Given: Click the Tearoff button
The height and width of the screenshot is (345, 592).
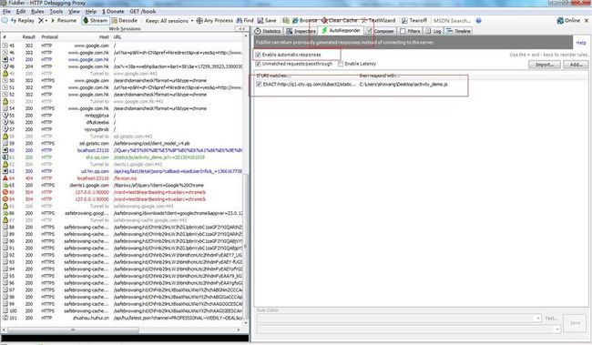Looking at the screenshot, I should click(414, 20).
